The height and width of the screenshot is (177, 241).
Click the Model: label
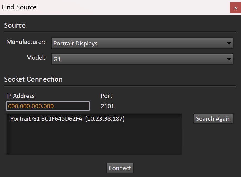(x=36, y=58)
